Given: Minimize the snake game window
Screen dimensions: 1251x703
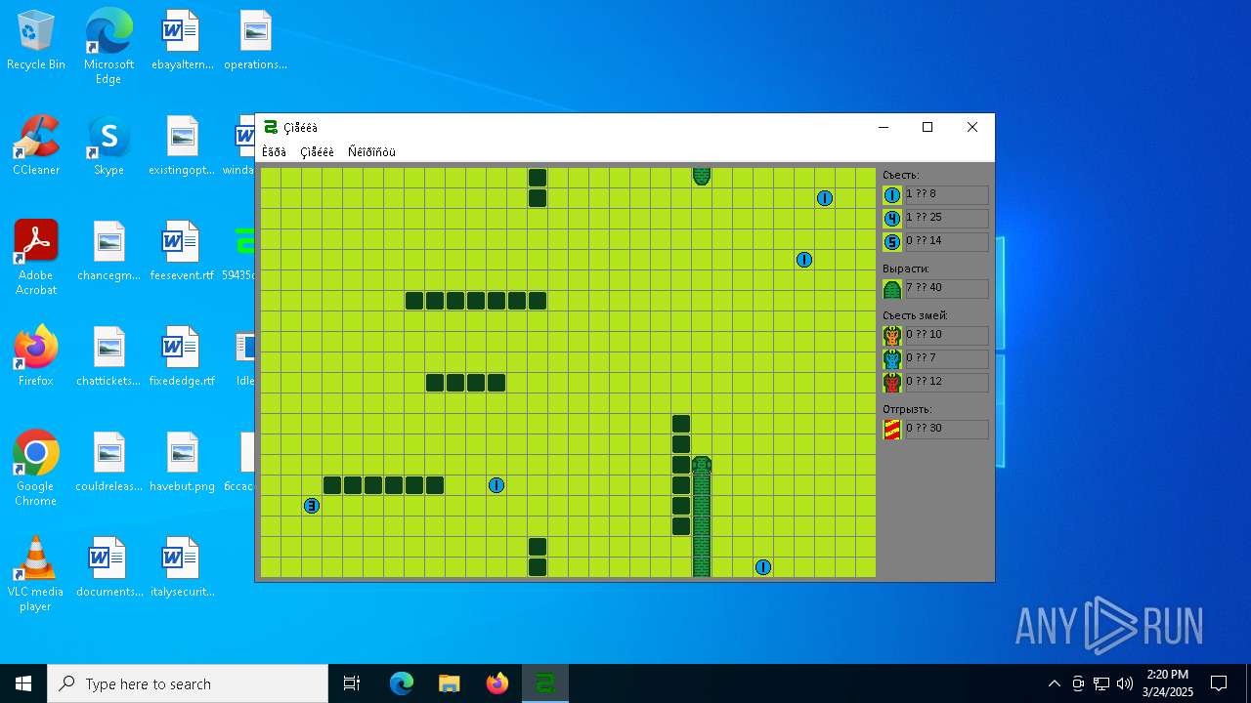Looking at the screenshot, I should (x=884, y=127).
